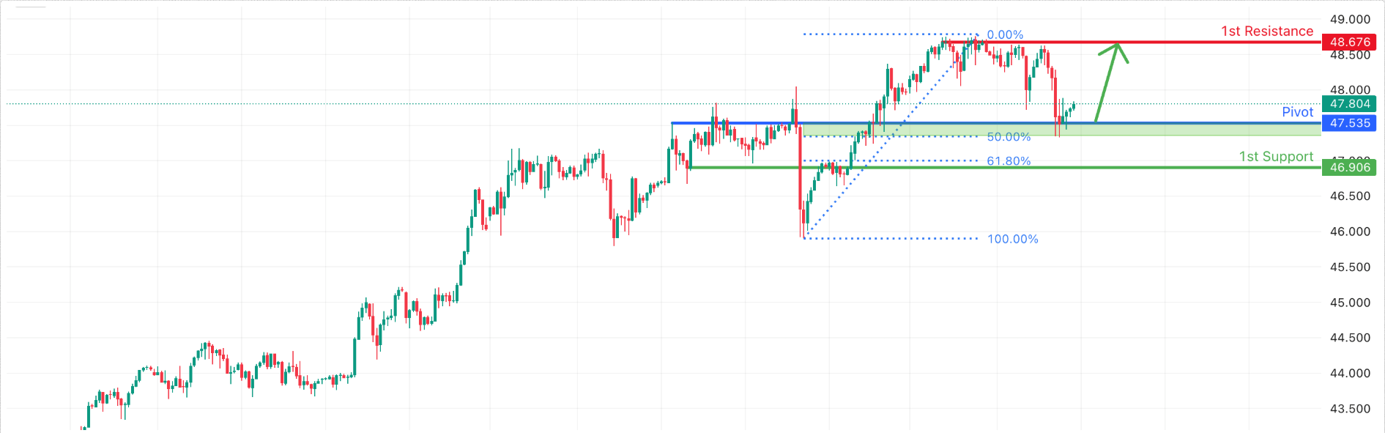Select the blue 47.535 pivot price tag
The width and height of the screenshot is (1385, 433).
[1349, 123]
